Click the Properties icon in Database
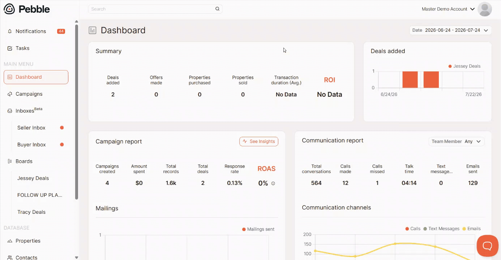Screen dimensions: 501x260 tap(10, 241)
